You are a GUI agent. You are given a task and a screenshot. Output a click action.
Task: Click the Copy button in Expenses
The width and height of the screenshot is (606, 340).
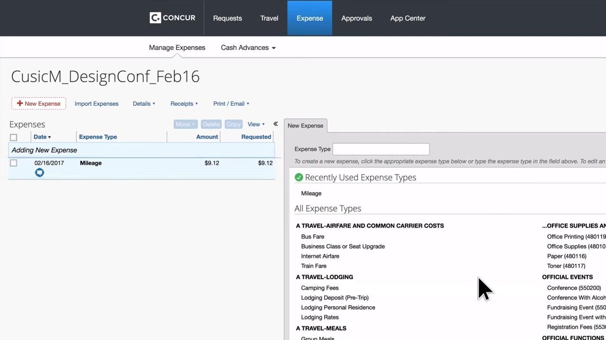(233, 124)
